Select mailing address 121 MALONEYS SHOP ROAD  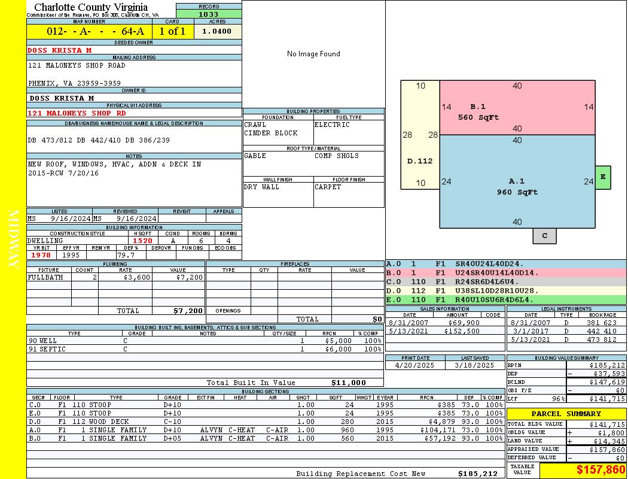77,65
